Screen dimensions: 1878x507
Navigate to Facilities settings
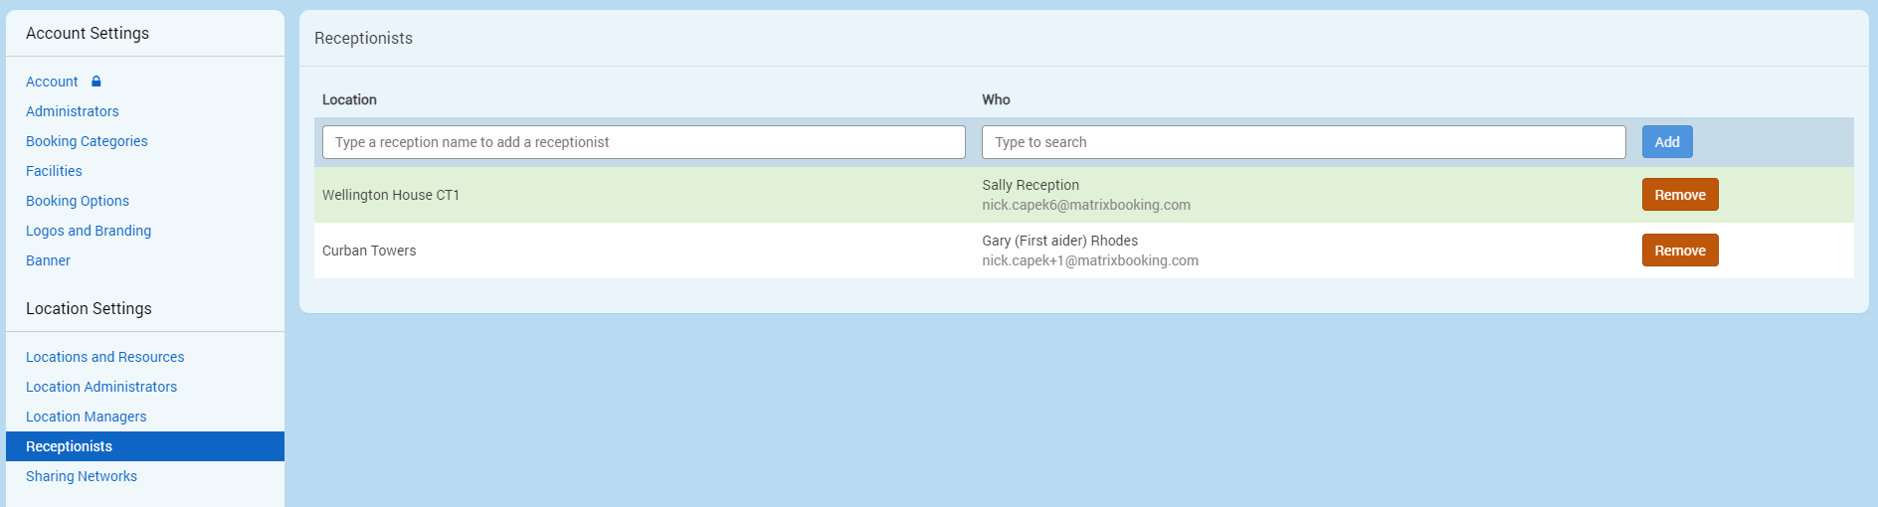54,171
